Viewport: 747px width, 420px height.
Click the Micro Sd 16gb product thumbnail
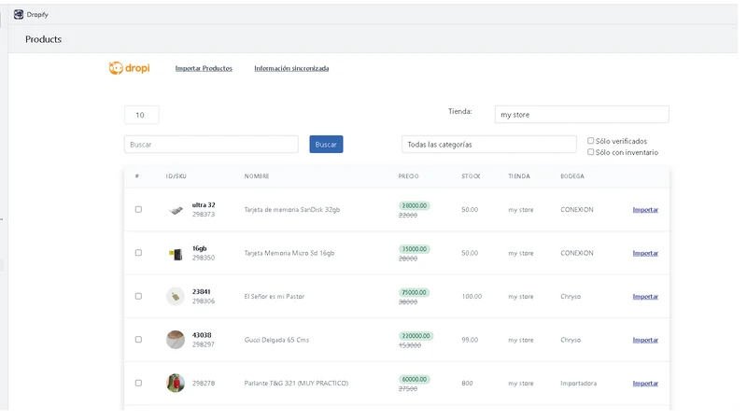click(x=176, y=254)
